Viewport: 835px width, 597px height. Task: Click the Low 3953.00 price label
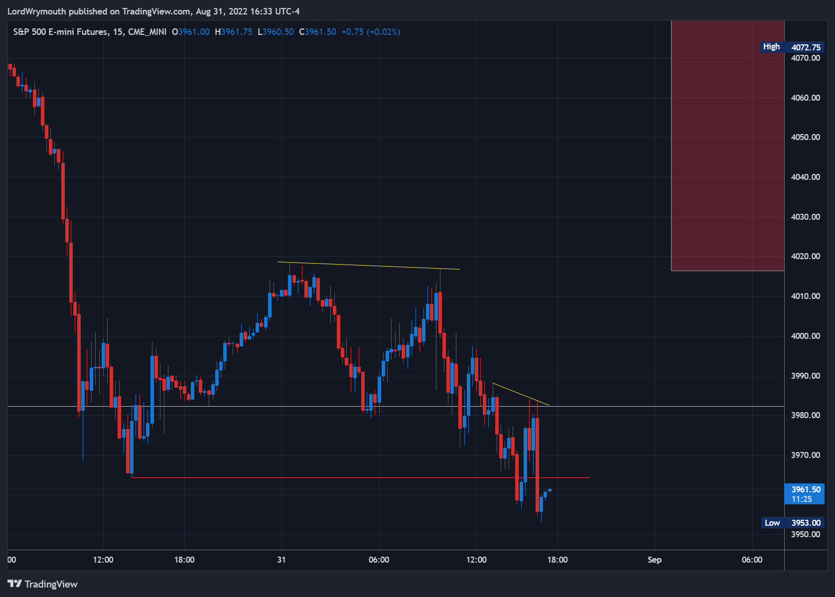tap(793, 522)
